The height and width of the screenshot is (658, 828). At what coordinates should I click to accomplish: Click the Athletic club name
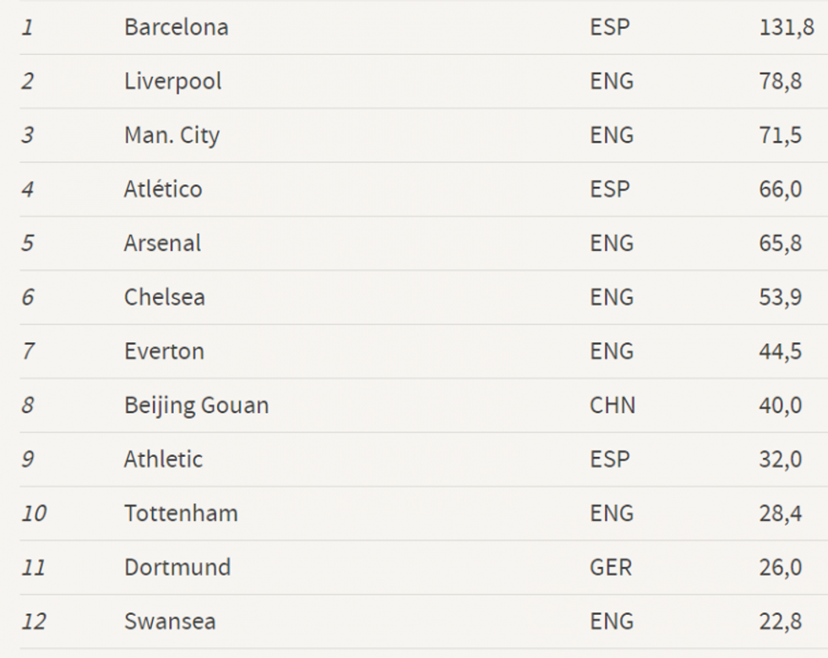pyautogui.click(x=163, y=460)
